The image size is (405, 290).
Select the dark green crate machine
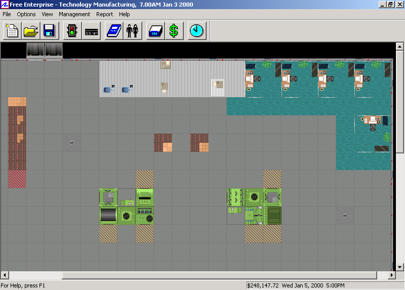[272, 216]
